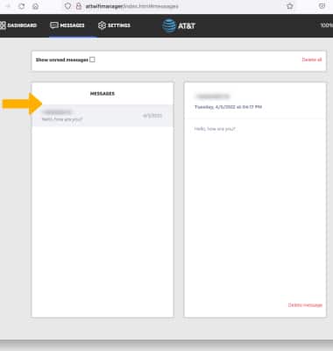
Task: Click the battery percentage indicator
Action: point(327,25)
